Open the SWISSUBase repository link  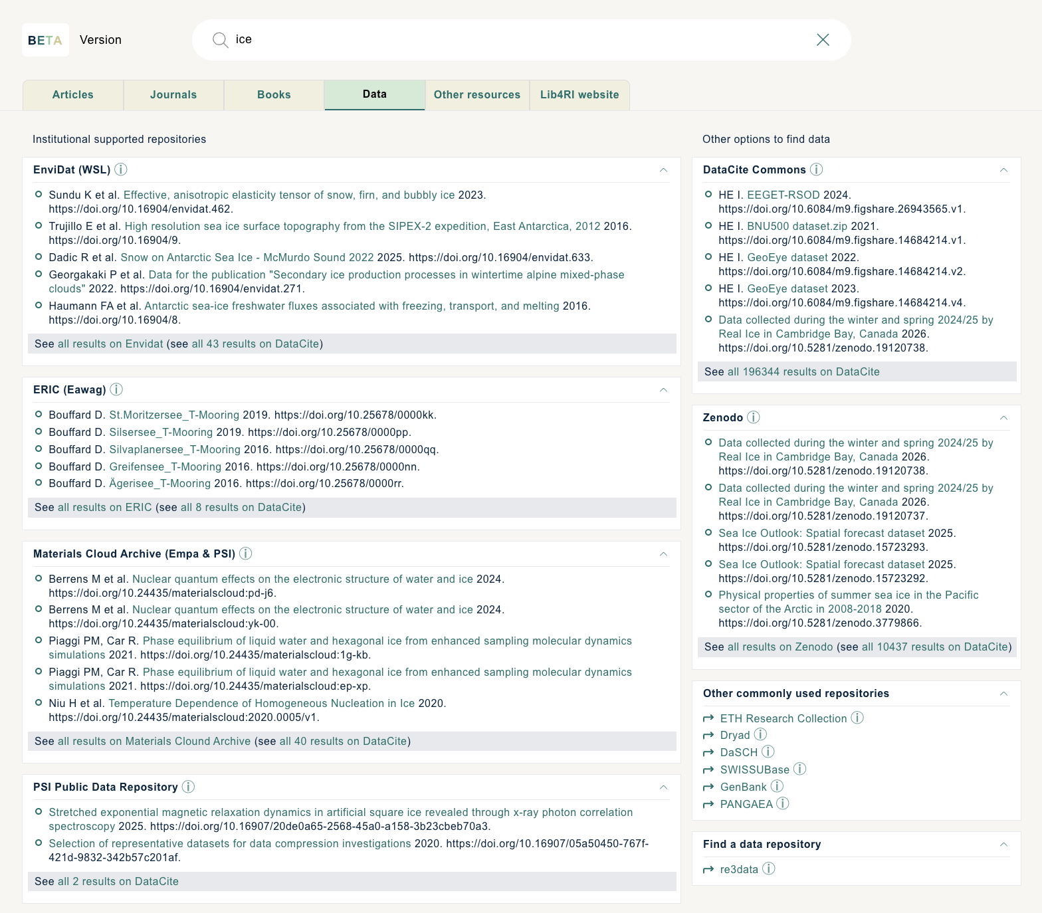point(755,769)
